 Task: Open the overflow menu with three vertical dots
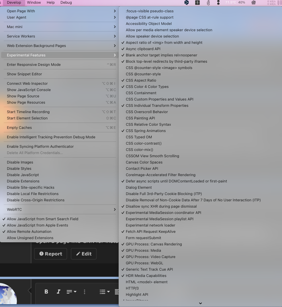[84, 292]
